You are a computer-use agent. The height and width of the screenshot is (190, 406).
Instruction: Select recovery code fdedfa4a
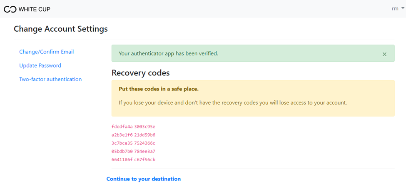(x=122, y=127)
